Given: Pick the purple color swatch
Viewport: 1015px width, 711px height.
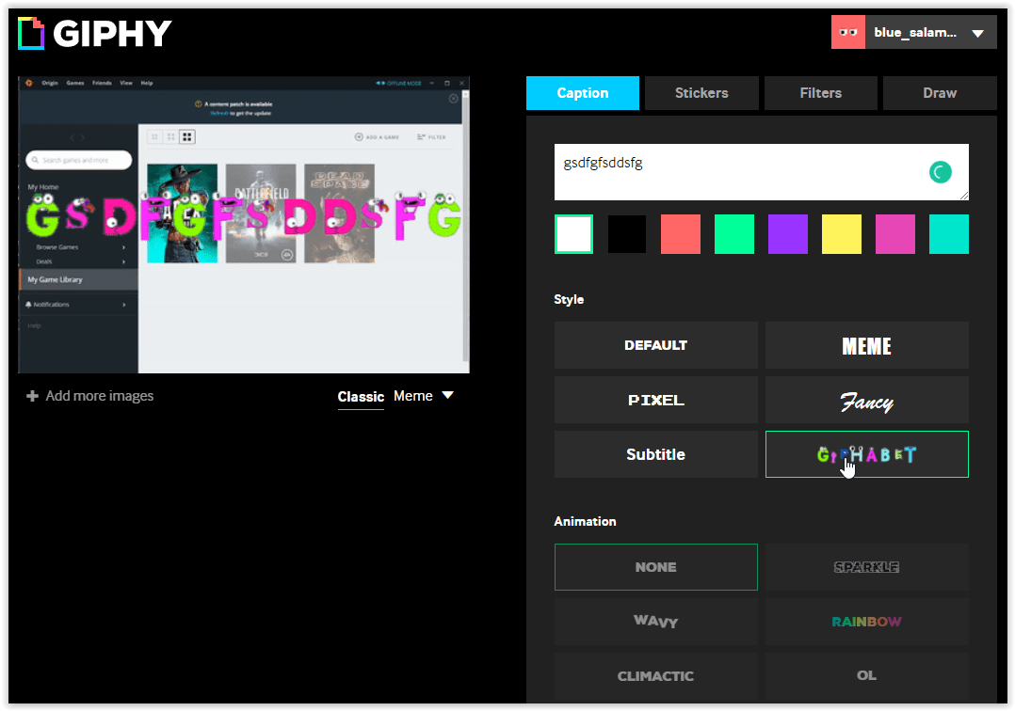Looking at the screenshot, I should (x=788, y=234).
